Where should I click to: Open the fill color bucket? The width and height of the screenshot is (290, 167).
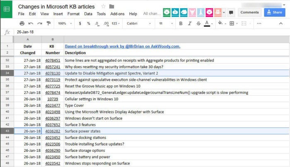pos(220,23)
